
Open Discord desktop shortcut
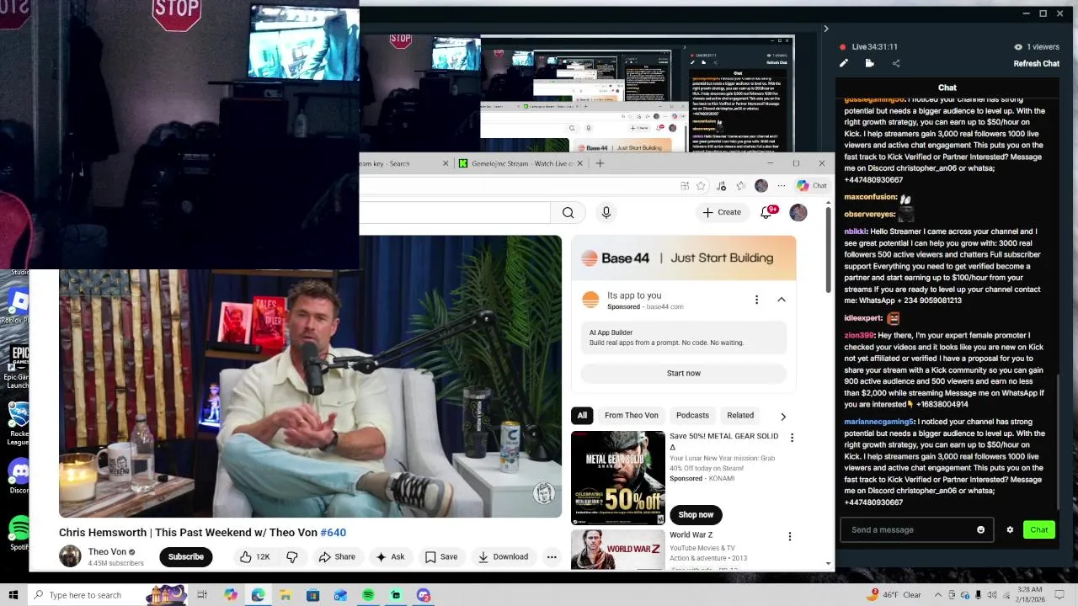[19, 476]
